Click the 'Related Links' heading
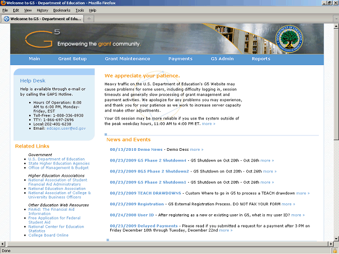The width and height of the screenshot is (339, 254). click(32, 146)
